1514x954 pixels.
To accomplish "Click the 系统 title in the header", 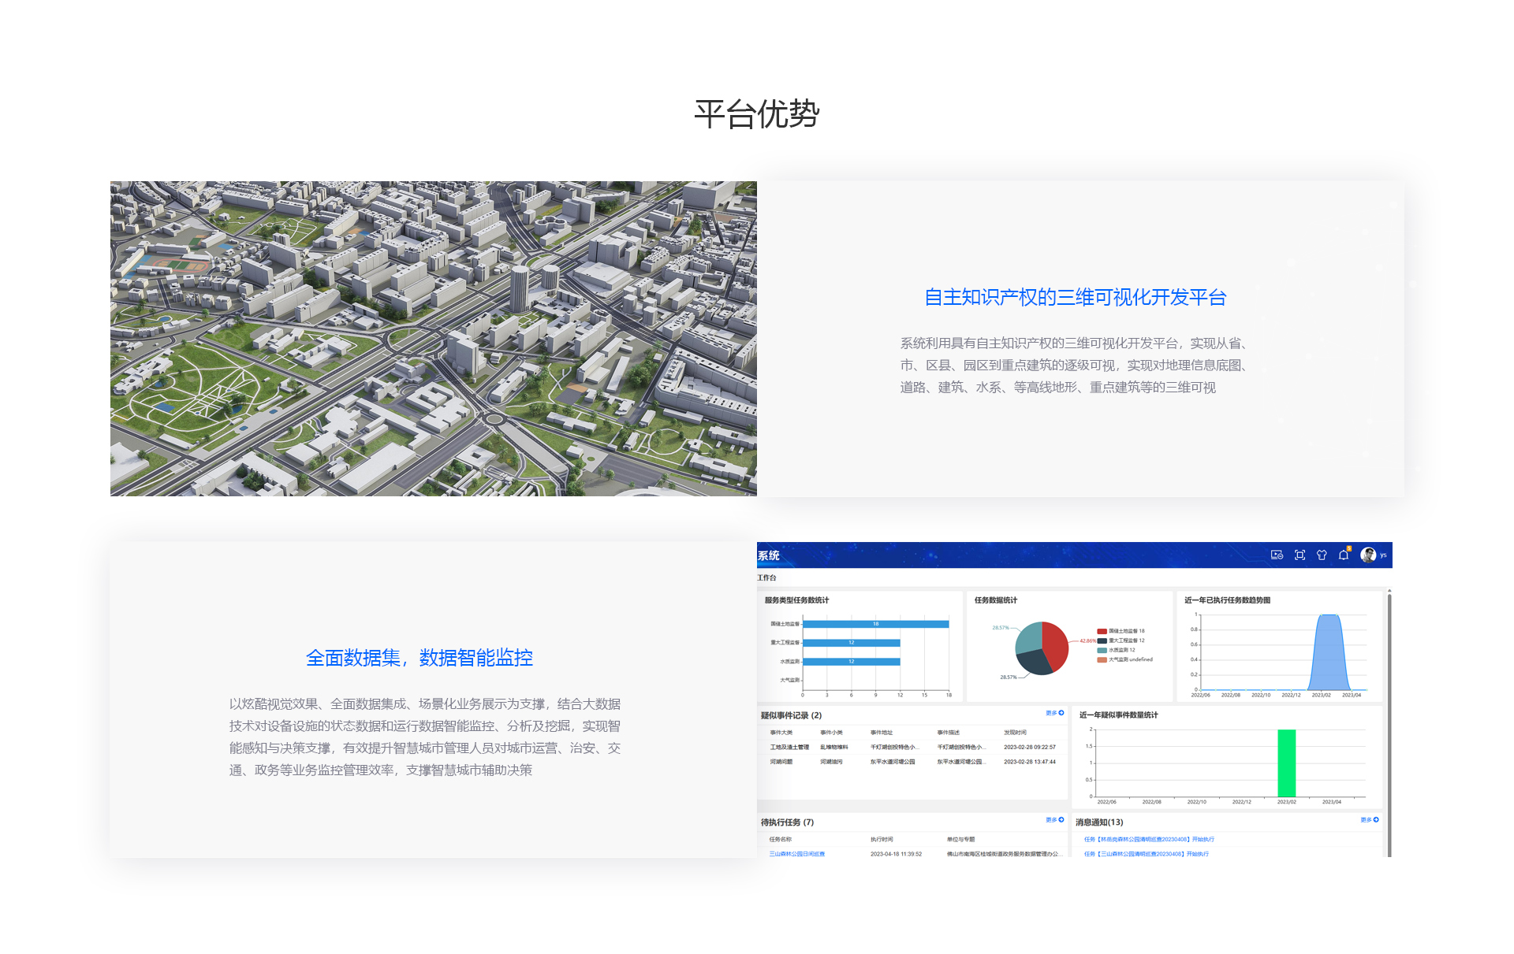I will [x=767, y=555].
